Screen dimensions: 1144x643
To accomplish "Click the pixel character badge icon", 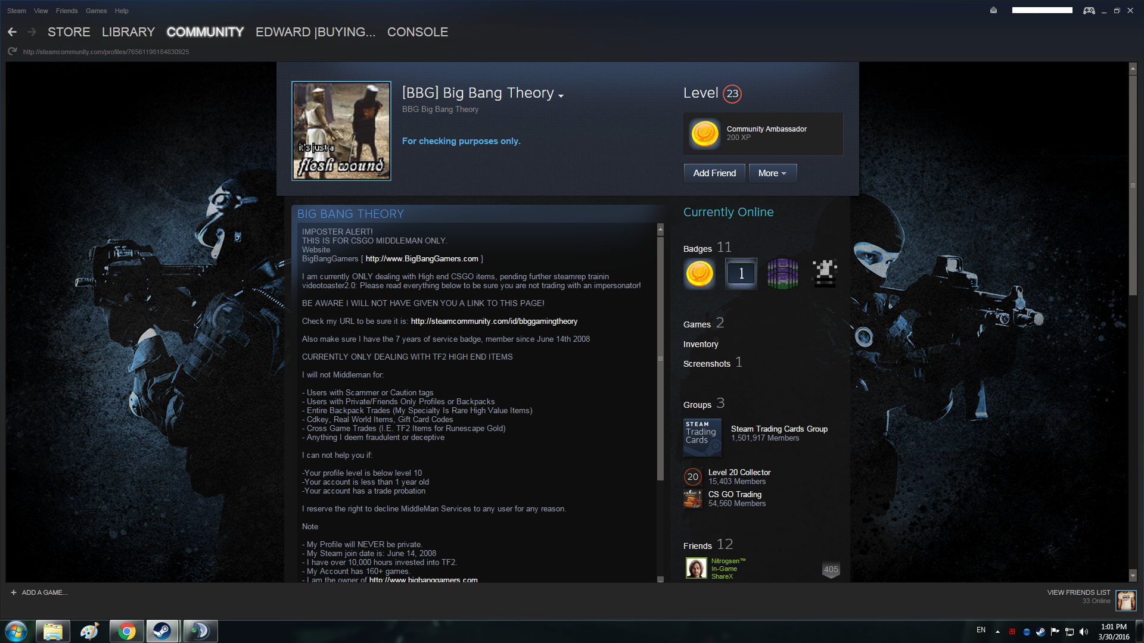I will 825,274.
